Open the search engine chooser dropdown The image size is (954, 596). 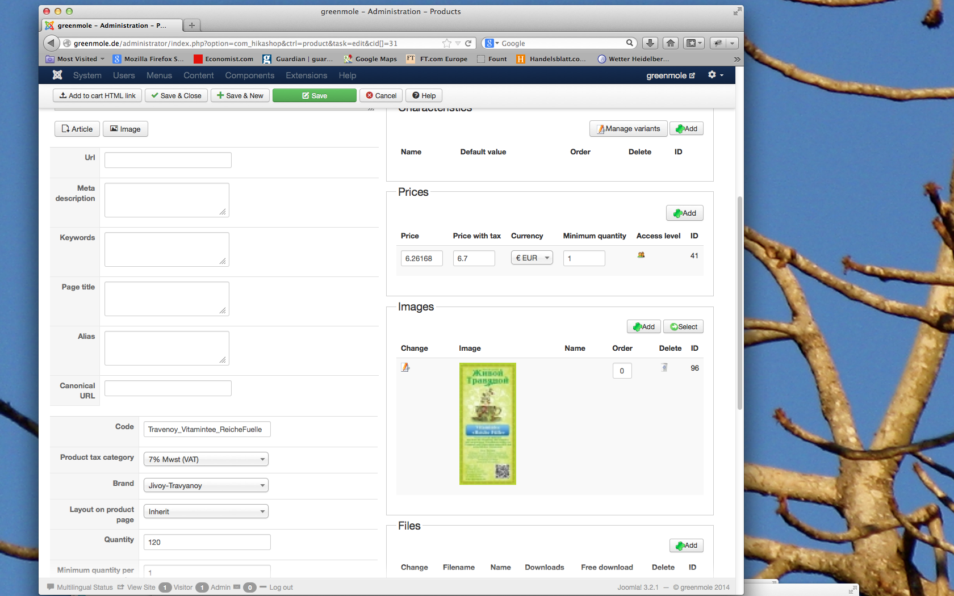click(x=492, y=43)
